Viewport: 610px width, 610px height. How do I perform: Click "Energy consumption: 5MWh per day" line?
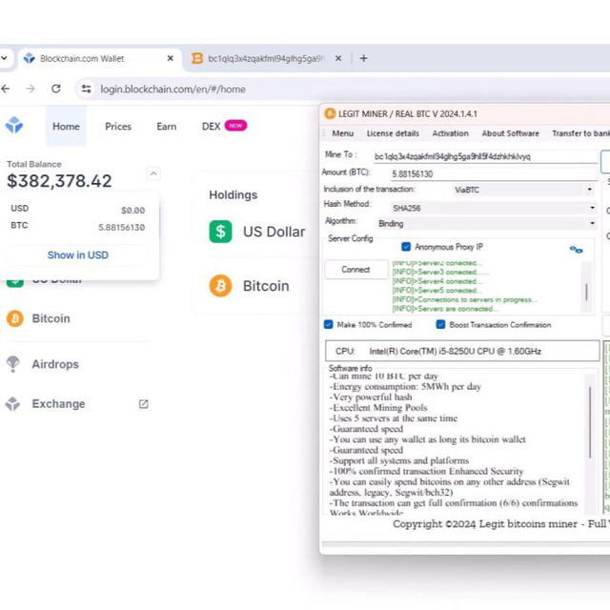pos(405,387)
